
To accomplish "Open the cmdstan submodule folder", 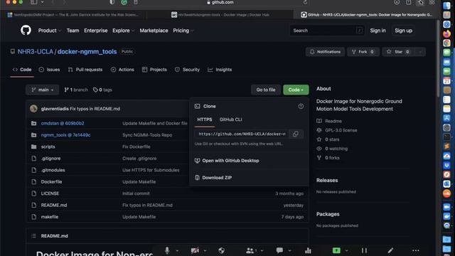I will [63, 123].
